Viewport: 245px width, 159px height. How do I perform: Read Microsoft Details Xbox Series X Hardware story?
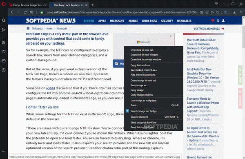click(203, 50)
